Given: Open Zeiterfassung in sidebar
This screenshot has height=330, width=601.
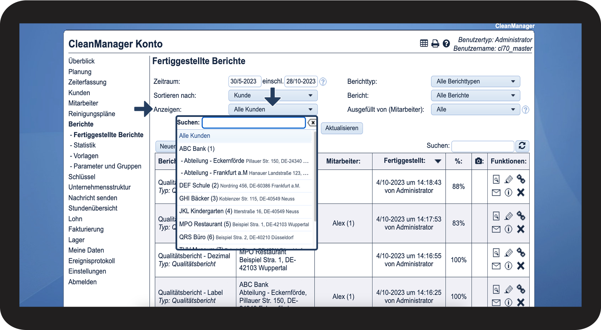Looking at the screenshot, I should (87, 82).
